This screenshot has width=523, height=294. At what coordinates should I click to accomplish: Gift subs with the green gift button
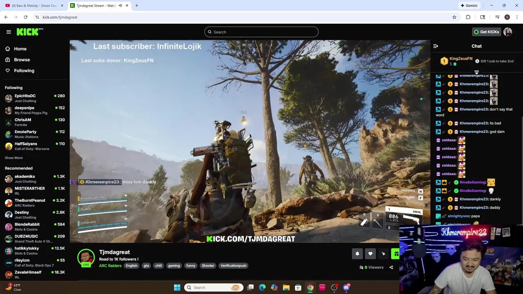pyautogui.click(x=396, y=254)
